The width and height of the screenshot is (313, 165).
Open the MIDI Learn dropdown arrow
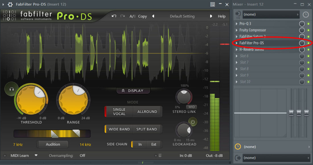(36, 155)
